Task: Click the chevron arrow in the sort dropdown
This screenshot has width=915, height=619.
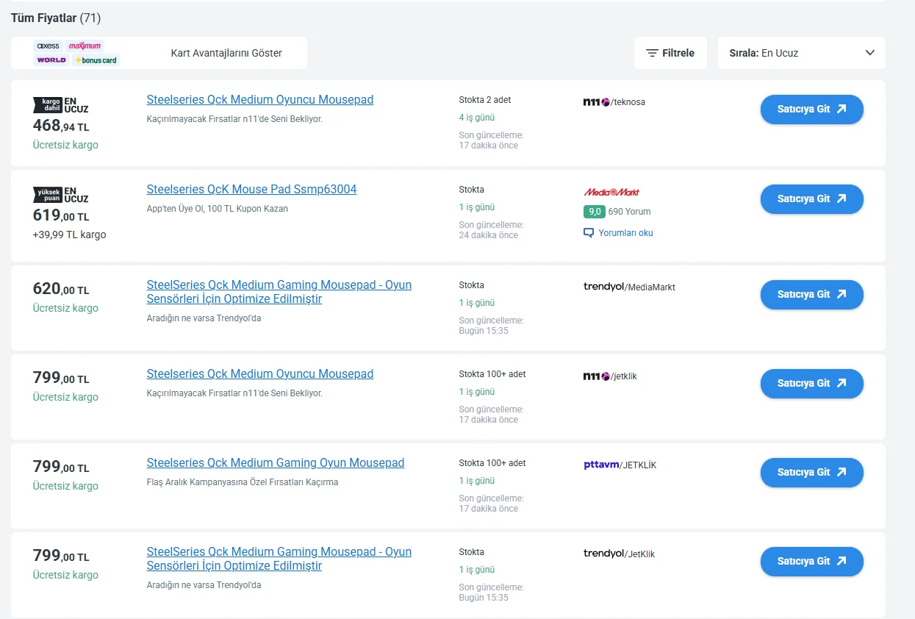Action: tap(870, 53)
